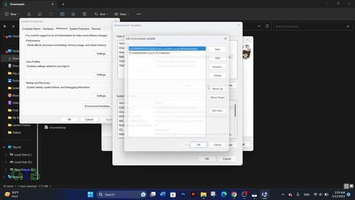
Task: Select the Advanced tab in System Properties
Action: tap(62, 28)
